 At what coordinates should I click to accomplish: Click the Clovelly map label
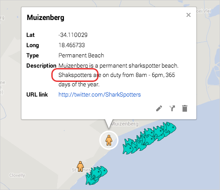(x=17, y=175)
